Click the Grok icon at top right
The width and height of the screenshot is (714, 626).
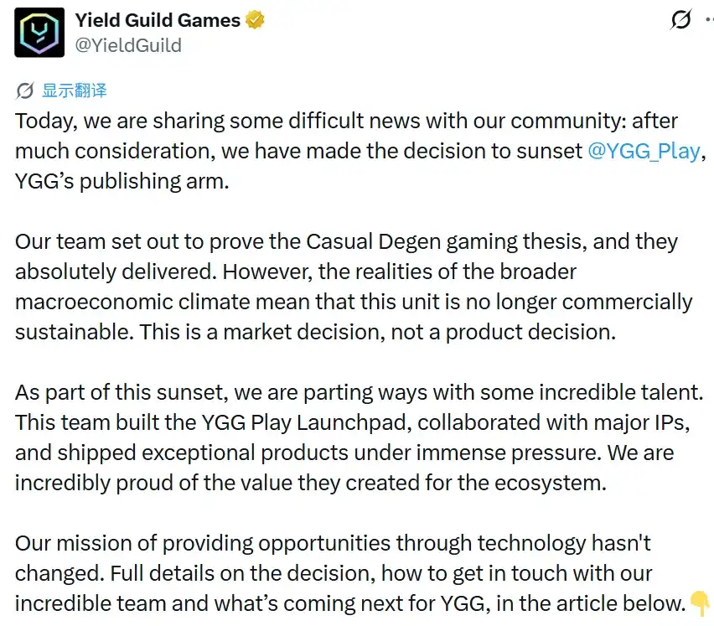pos(681,19)
